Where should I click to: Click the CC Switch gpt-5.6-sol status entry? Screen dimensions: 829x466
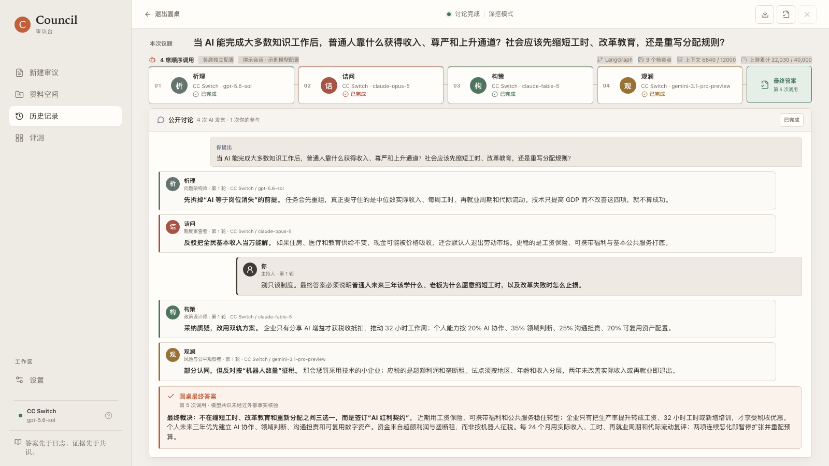[65, 415]
